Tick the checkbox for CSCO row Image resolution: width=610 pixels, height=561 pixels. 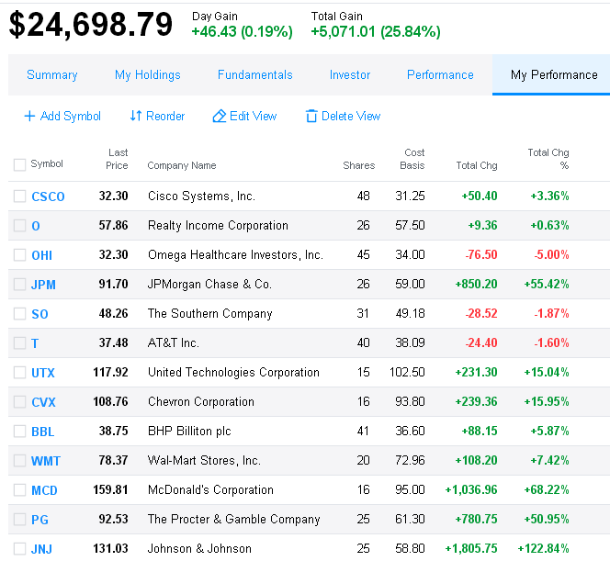pos(19,196)
